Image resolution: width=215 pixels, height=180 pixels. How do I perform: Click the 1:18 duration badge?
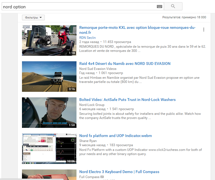point(72,53)
